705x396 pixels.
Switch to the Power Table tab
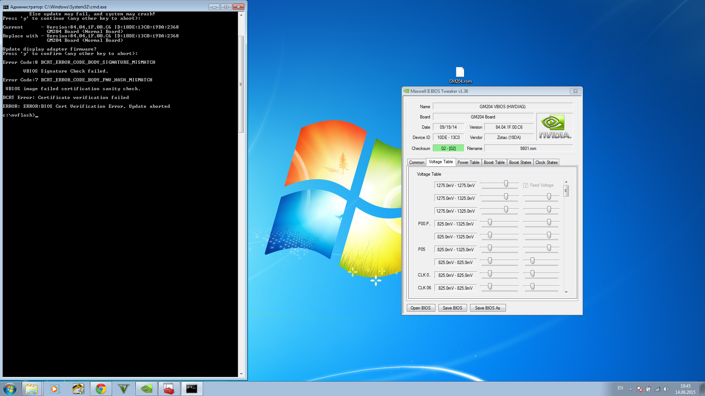pos(468,162)
